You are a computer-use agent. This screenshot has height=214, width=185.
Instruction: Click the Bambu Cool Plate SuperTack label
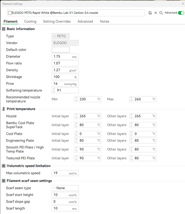(x=20, y=125)
